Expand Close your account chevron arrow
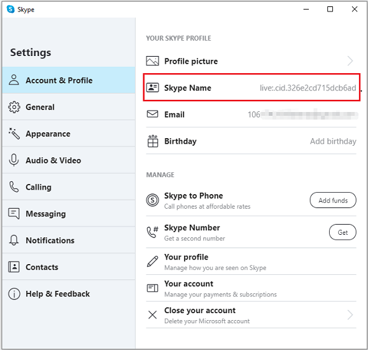Image resolution: width=368 pixels, height=350 pixels. point(350,315)
